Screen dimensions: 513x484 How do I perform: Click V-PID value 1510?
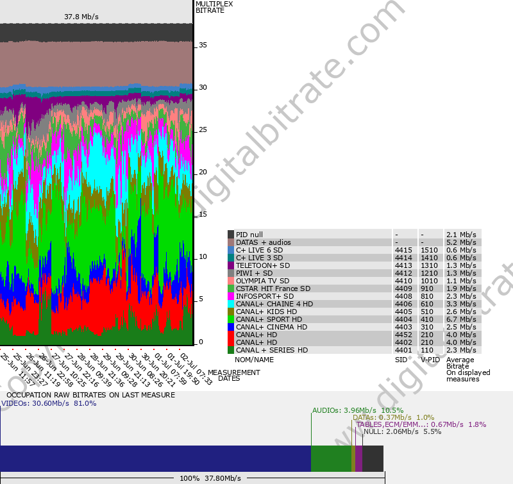(x=429, y=250)
